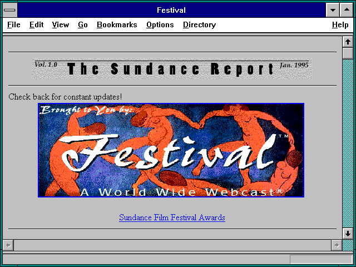The image size is (356, 267).
Task: Open the View menu
Action: (61, 24)
